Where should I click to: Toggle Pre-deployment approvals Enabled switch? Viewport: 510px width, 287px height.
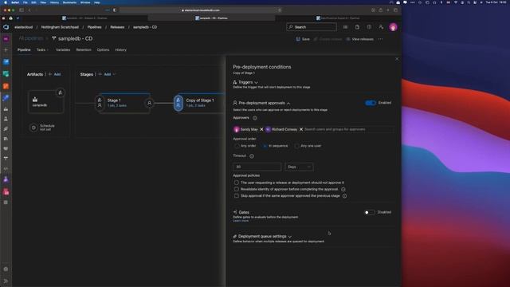coord(371,103)
